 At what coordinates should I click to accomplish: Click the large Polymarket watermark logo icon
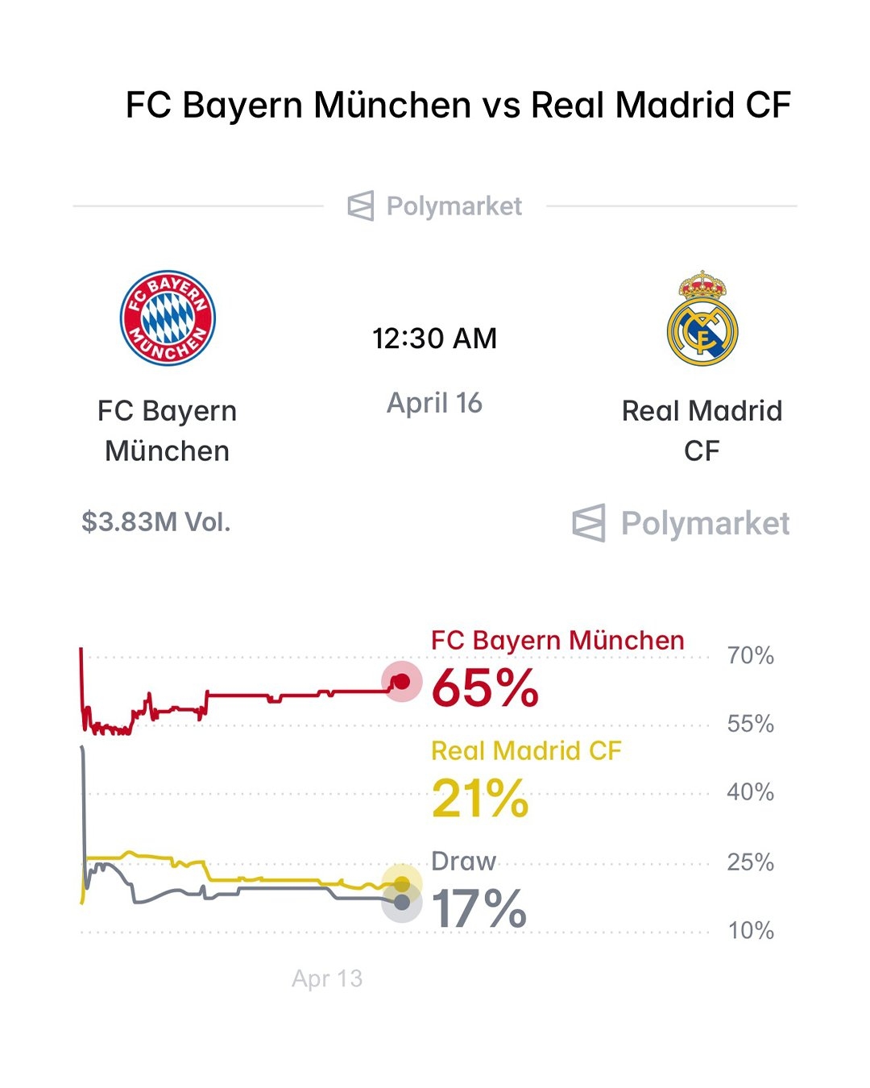click(x=589, y=523)
